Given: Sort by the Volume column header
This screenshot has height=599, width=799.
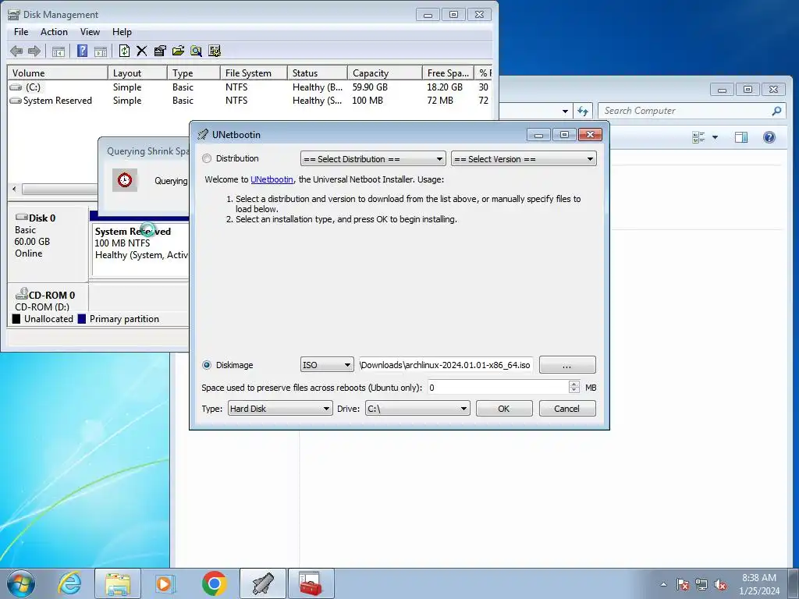Looking at the screenshot, I should [58, 73].
